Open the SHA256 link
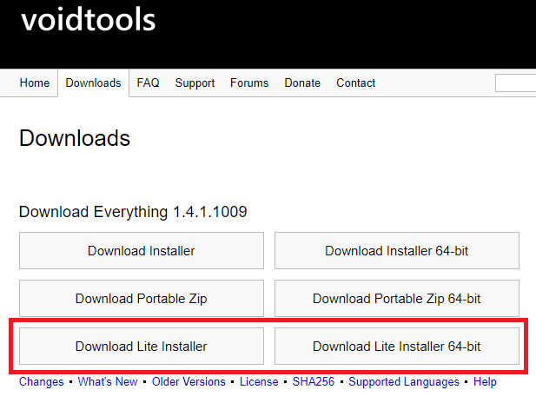536x403 pixels. point(313,381)
